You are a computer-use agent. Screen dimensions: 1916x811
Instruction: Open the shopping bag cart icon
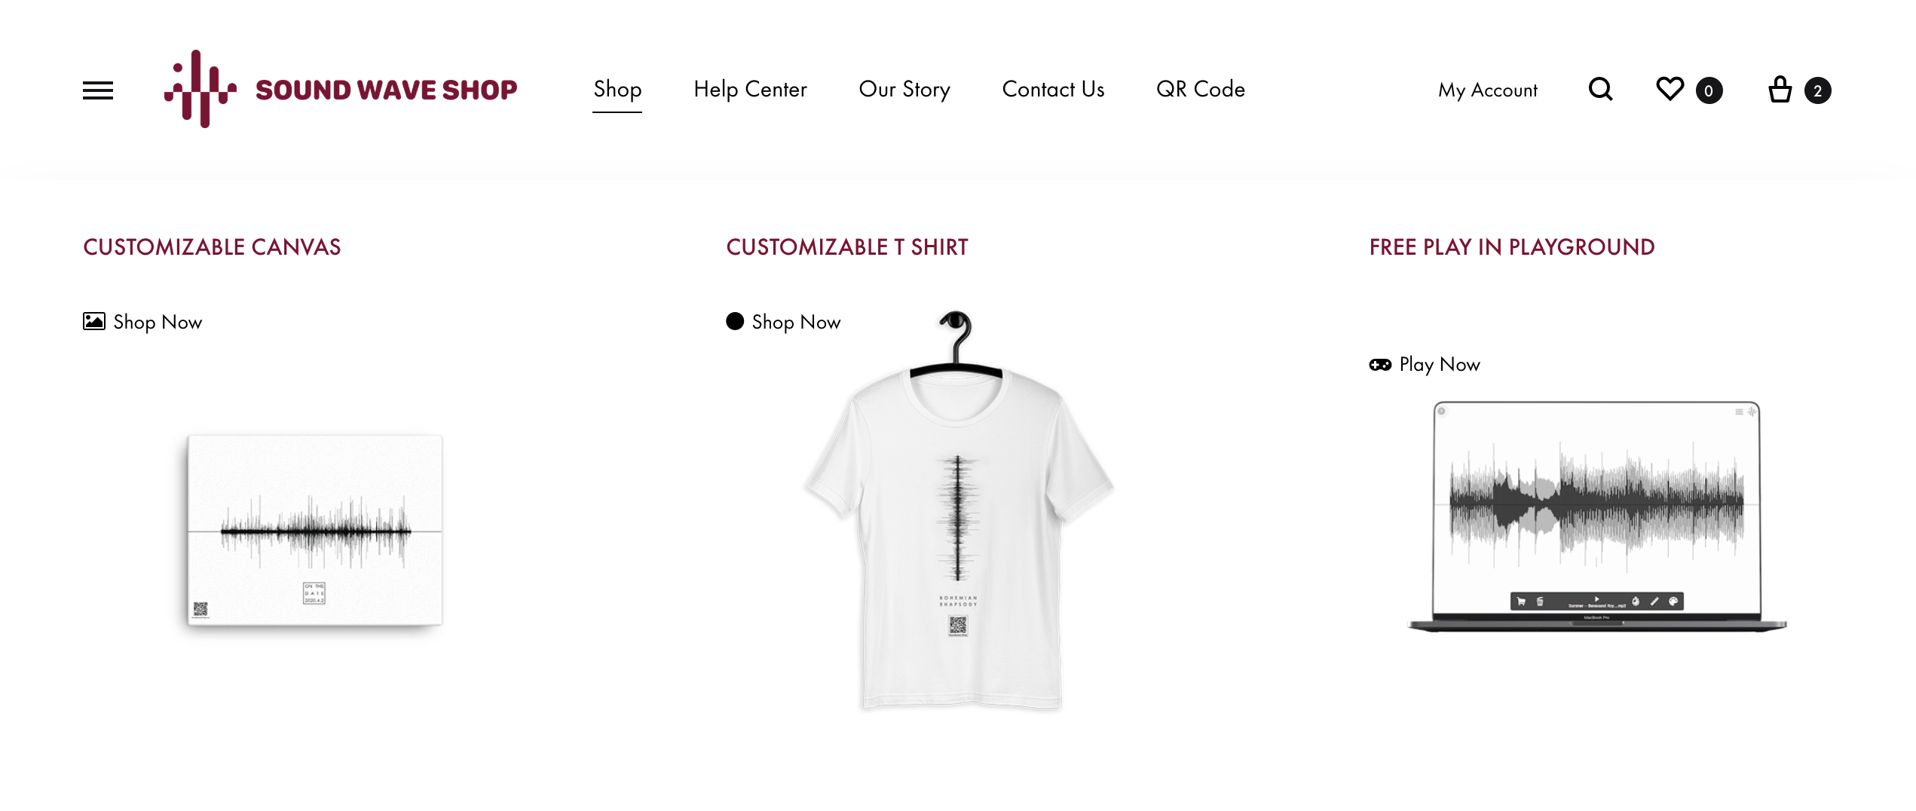(x=1780, y=89)
